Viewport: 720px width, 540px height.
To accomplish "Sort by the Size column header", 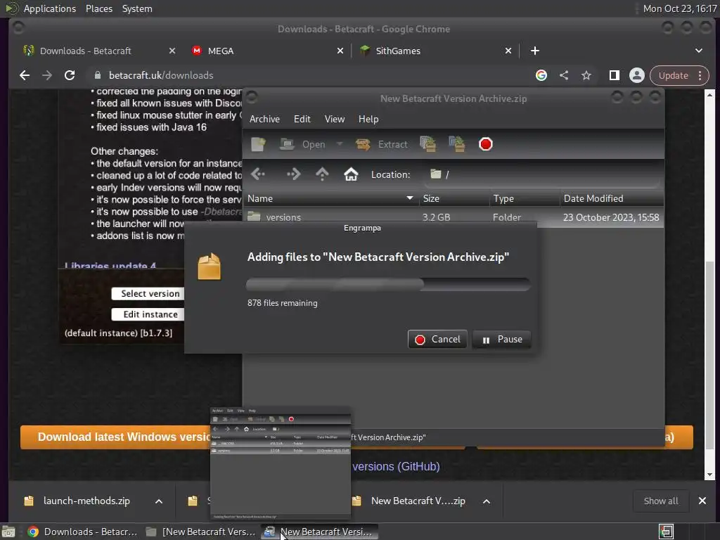I will pos(454,198).
